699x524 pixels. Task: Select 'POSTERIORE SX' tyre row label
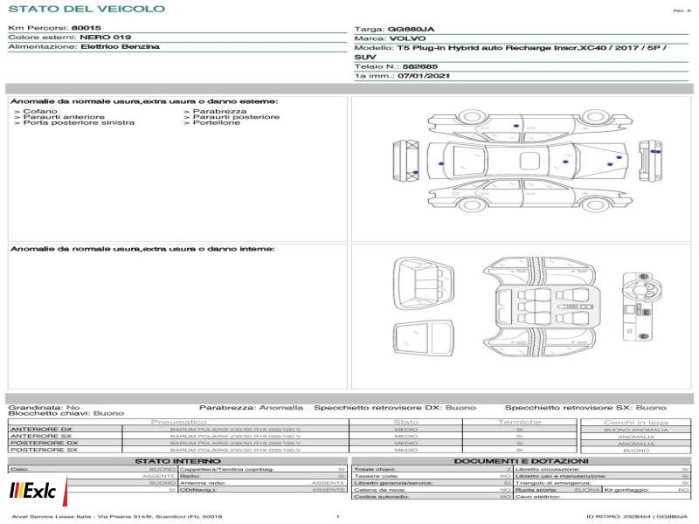(45, 450)
